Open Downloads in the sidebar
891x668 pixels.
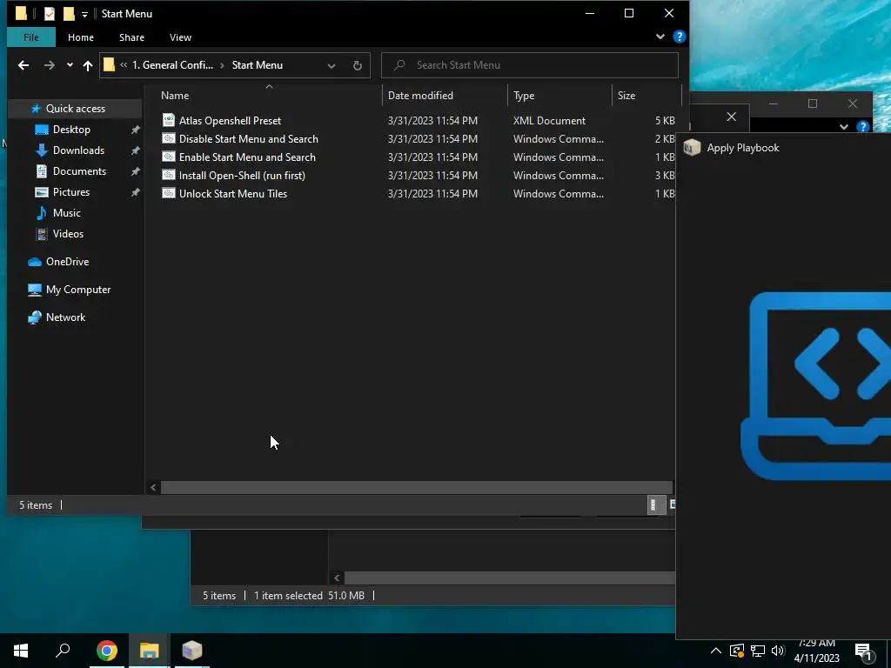(78, 150)
